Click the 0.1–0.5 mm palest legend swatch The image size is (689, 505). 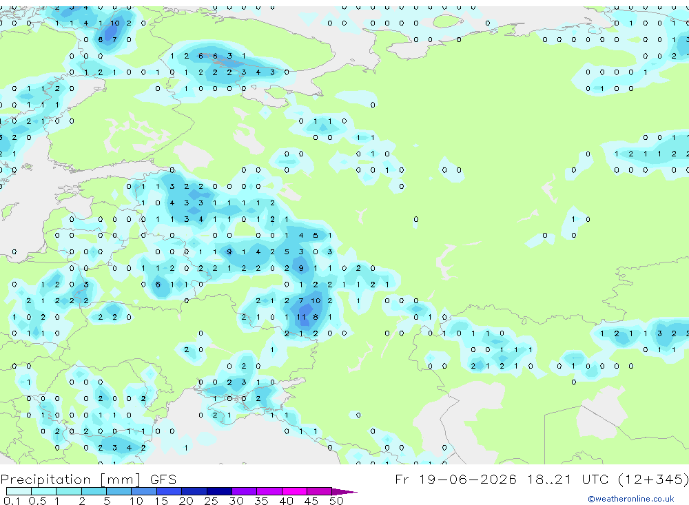click(x=19, y=491)
